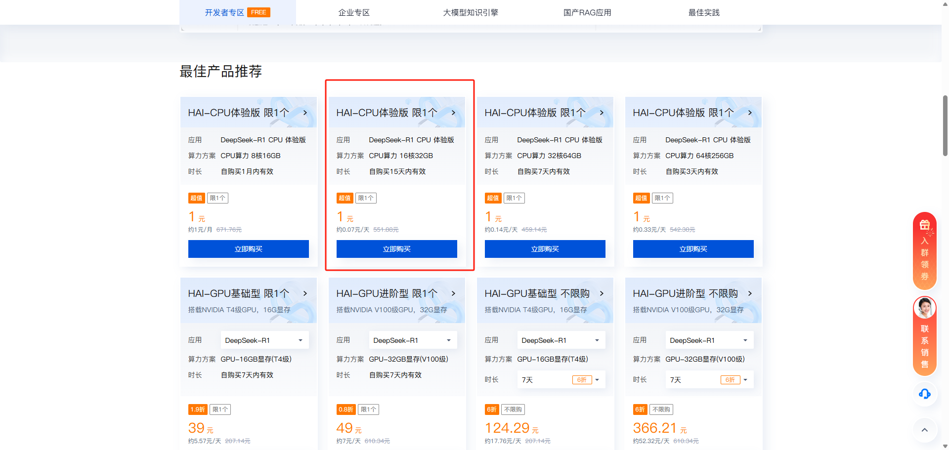Image resolution: width=949 pixels, height=450 pixels.
Task: Switch to 企业专区 tab
Action: pyautogui.click(x=354, y=12)
